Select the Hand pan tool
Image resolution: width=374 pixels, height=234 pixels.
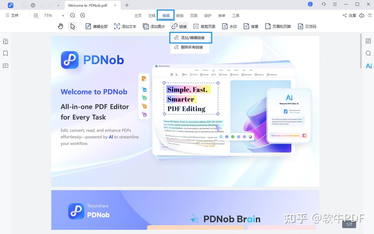pyautogui.click(x=60, y=27)
